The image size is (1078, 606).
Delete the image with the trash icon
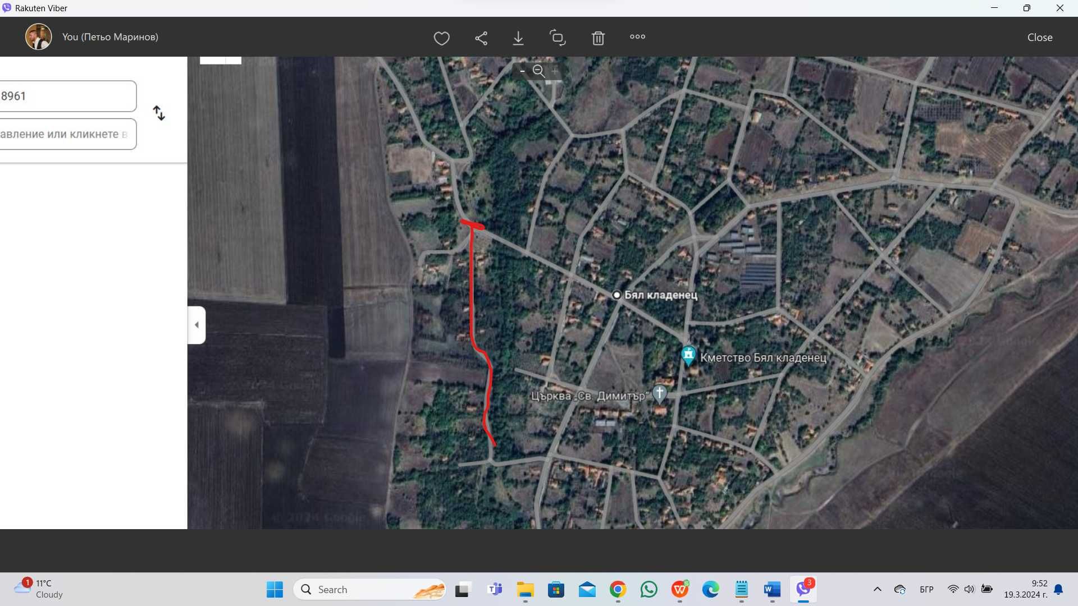click(598, 38)
